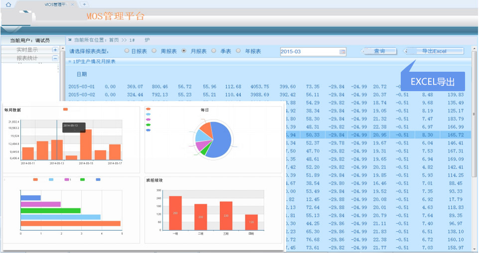Click the browser home icon

[x=8, y=4]
